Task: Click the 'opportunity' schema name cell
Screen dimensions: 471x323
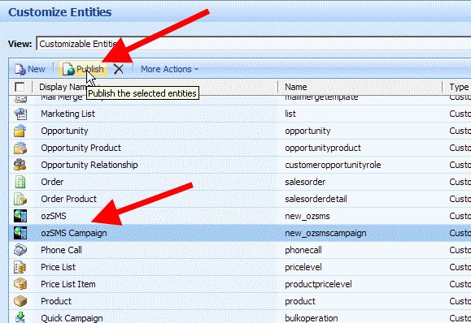Action: coord(307,131)
